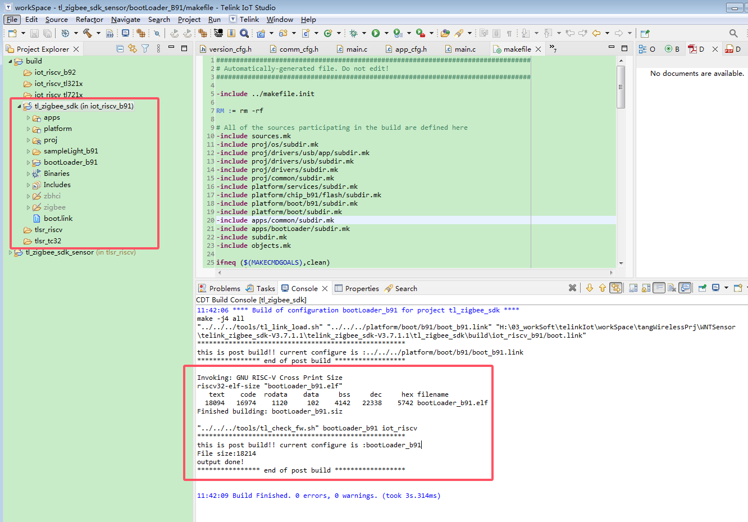Click the Debug bug icon
Screen dimensions: 748x522
click(x=354, y=34)
